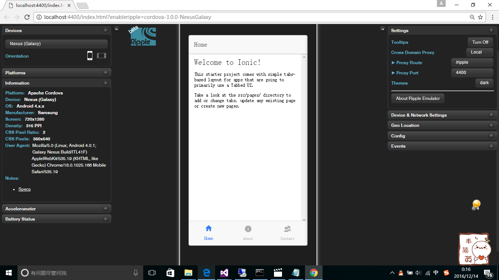Open Command Prompt from the taskbar

click(x=260, y=273)
